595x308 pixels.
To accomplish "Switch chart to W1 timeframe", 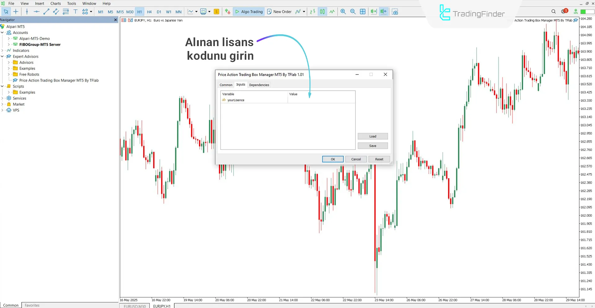I will click(169, 12).
